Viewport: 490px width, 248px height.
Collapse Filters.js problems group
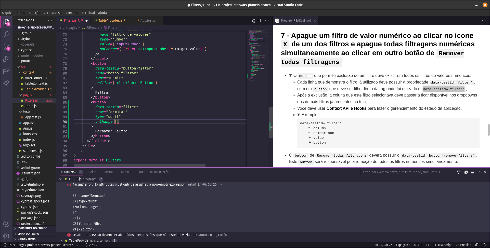pos(61,179)
